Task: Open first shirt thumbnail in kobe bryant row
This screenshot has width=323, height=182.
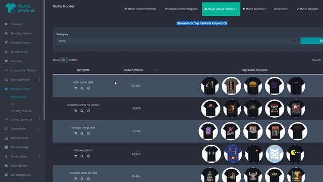Action: pos(210,86)
